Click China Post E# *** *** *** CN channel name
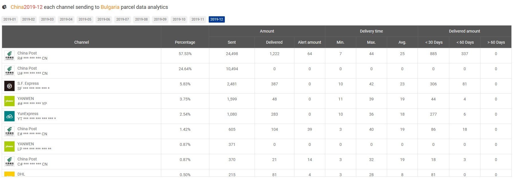Viewport: 518px width, 179px height. pyautogui.click(x=32, y=131)
